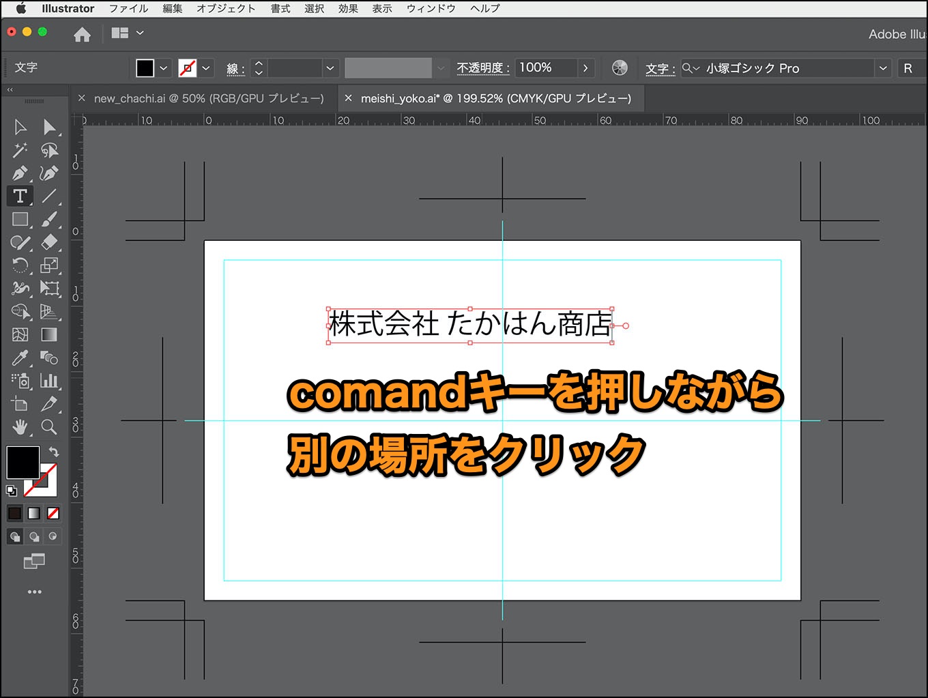Screen dimensions: 928x698
Task: Open the stroke weight dropdown
Action: tap(330, 68)
